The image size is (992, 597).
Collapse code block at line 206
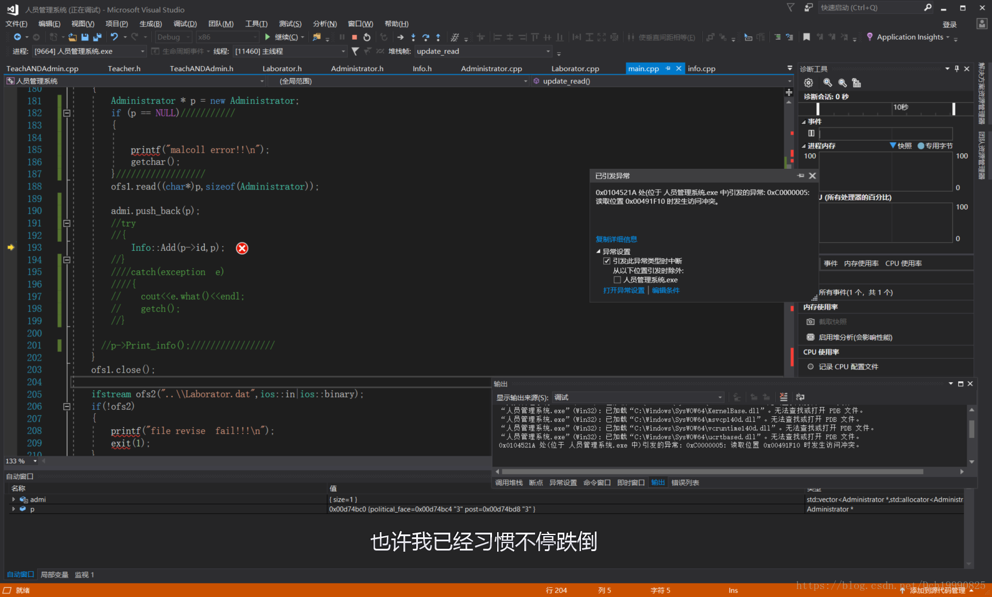click(67, 406)
